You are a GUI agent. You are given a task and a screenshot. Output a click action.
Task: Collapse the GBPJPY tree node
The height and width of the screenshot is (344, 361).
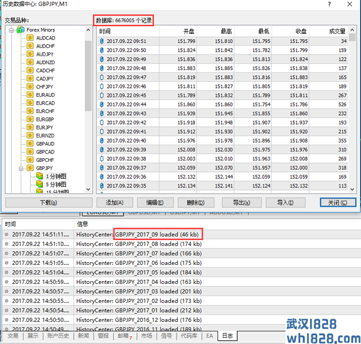click(x=21, y=168)
